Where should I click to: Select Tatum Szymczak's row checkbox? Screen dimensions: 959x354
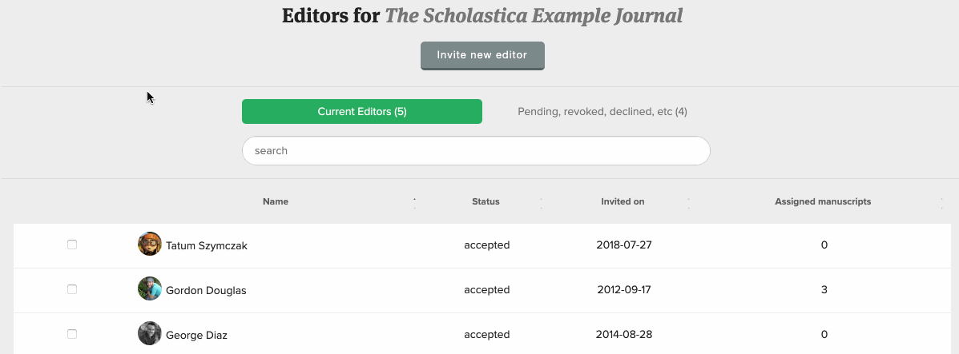[x=72, y=245]
